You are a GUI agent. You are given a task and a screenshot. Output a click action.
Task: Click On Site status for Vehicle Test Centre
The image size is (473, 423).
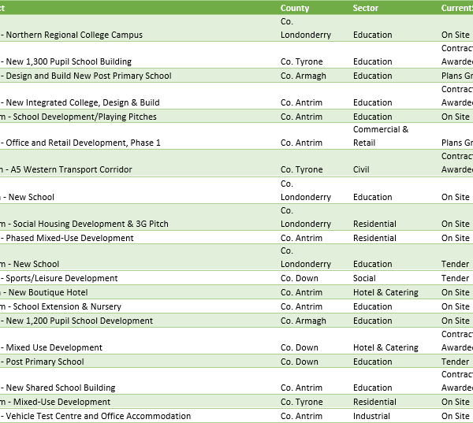[x=456, y=416]
